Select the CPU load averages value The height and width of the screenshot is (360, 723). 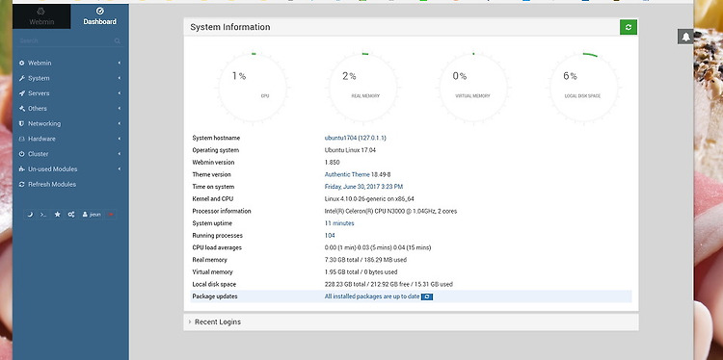378,247
